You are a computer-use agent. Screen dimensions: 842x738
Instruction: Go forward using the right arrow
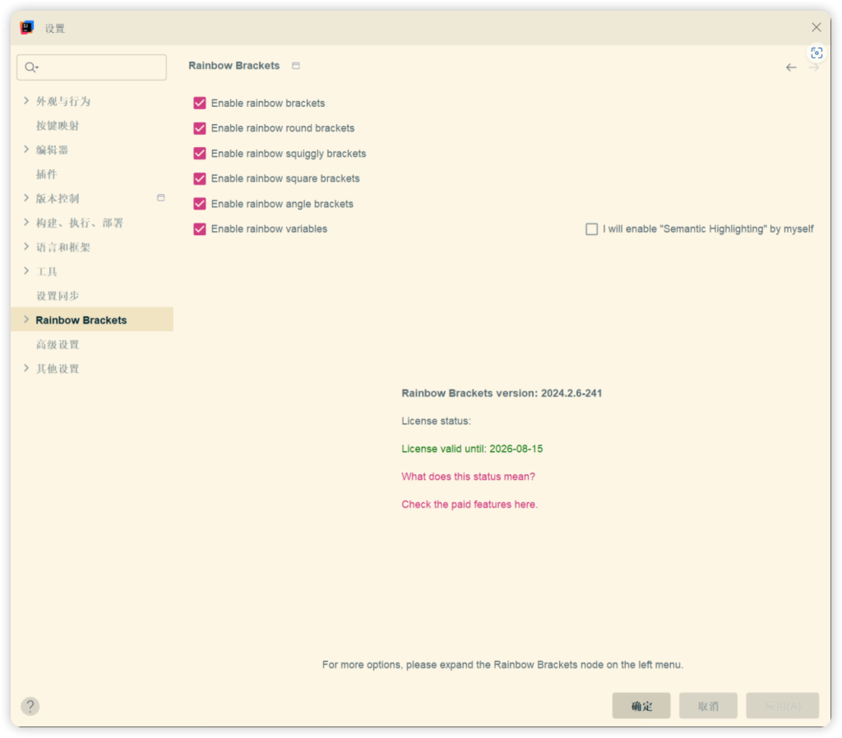pyautogui.click(x=813, y=67)
